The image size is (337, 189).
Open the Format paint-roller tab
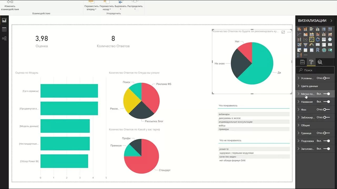point(311,62)
